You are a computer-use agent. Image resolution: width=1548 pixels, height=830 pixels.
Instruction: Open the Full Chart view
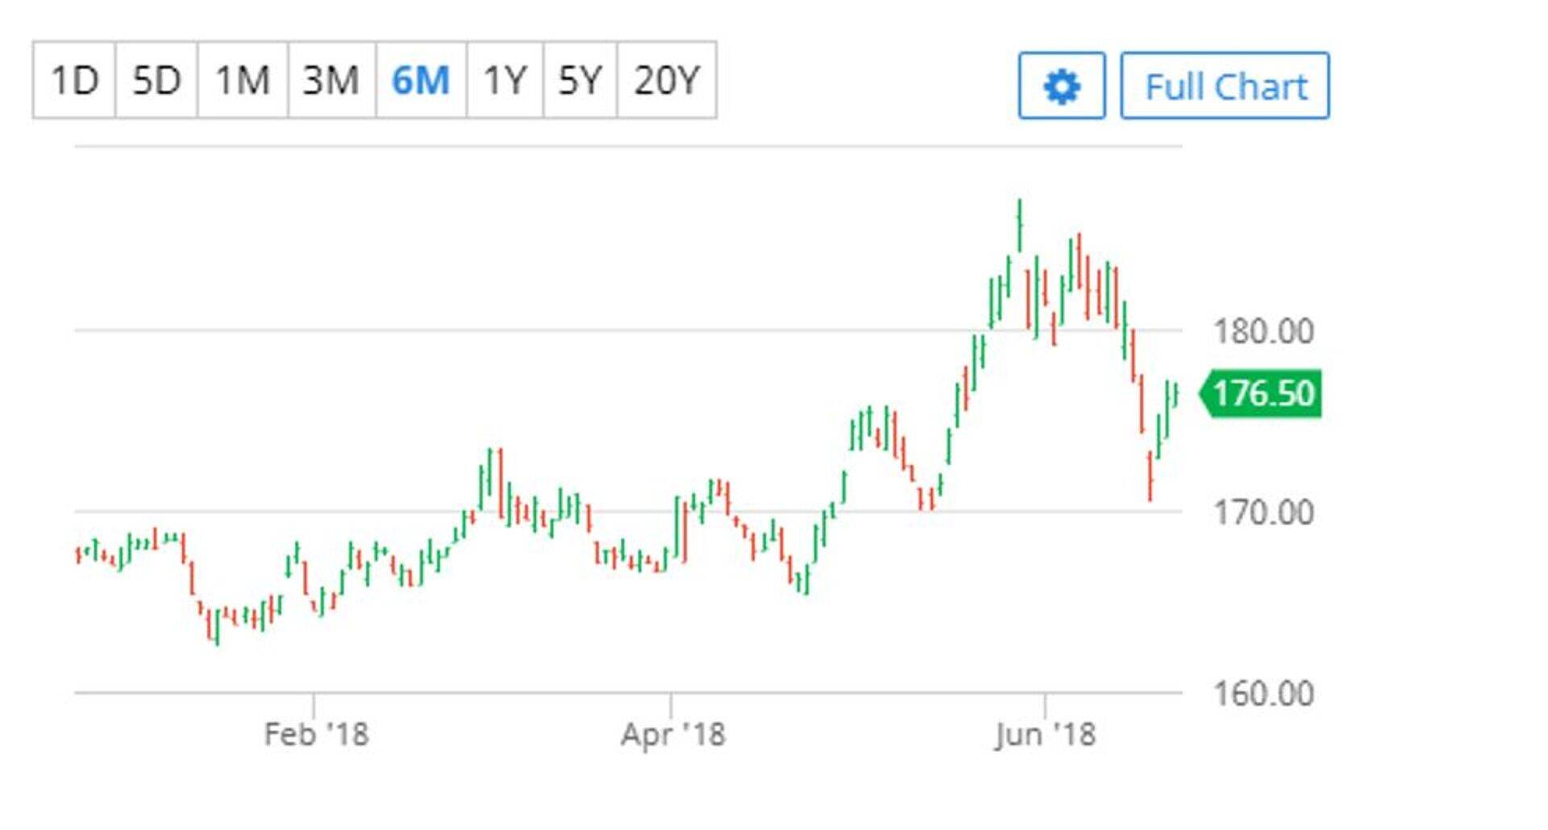[x=1225, y=86]
